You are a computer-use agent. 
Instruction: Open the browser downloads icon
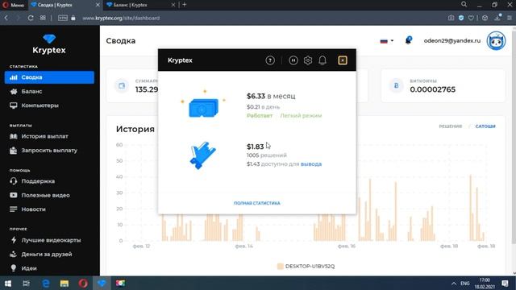click(x=497, y=18)
